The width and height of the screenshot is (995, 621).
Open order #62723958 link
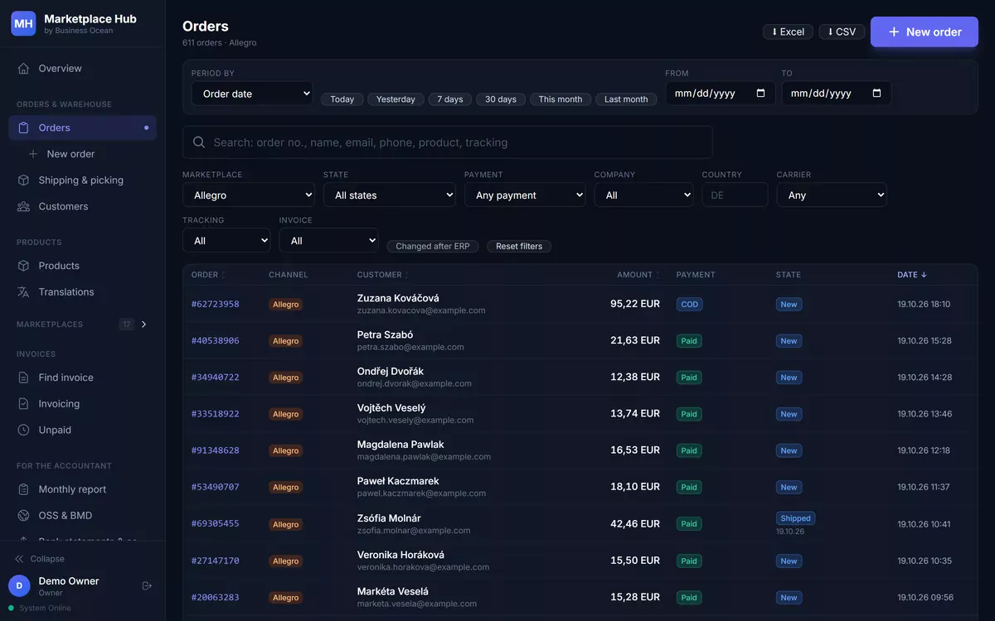point(216,304)
